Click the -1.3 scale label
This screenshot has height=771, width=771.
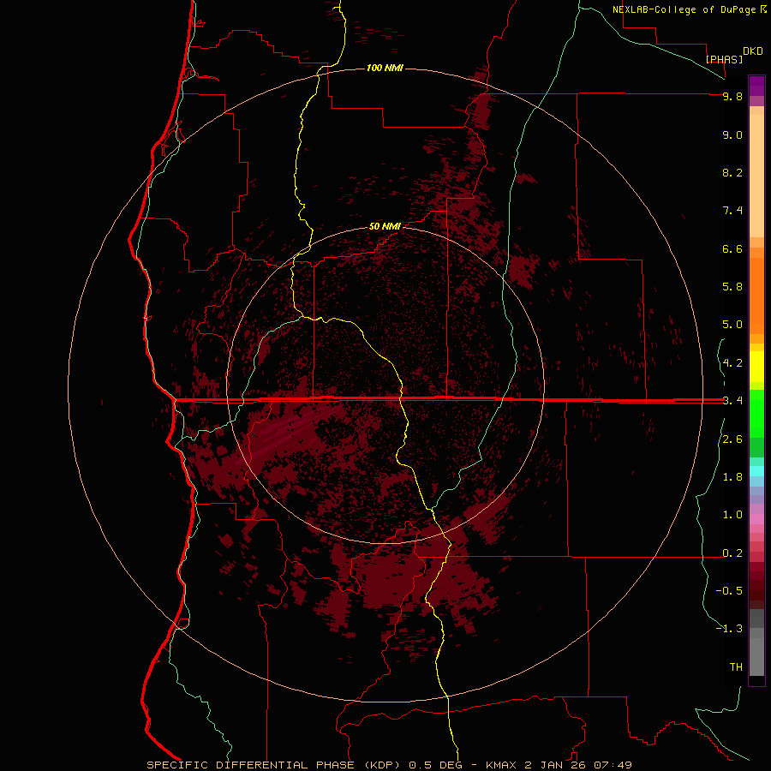729,629
